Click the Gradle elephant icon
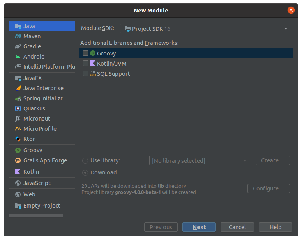This screenshot has width=302, height=240. click(18, 46)
